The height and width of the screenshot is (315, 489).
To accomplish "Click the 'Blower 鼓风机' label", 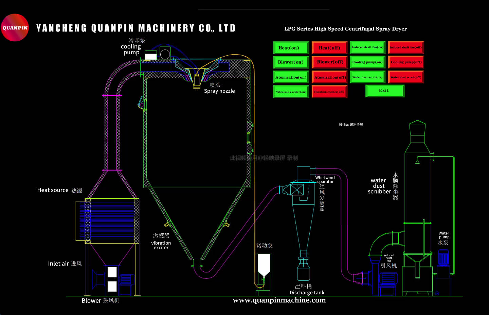I will (101, 300).
